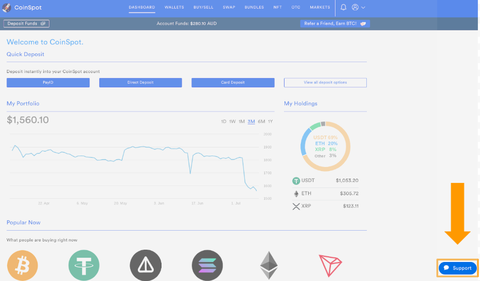Screen dimensions: 480x281
Task: Select the grey triangle coin icon
Action: [x=146, y=266]
